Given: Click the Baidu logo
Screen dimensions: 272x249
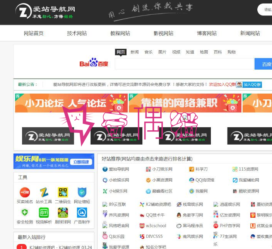Looking at the screenshot, I should (x=94, y=62).
